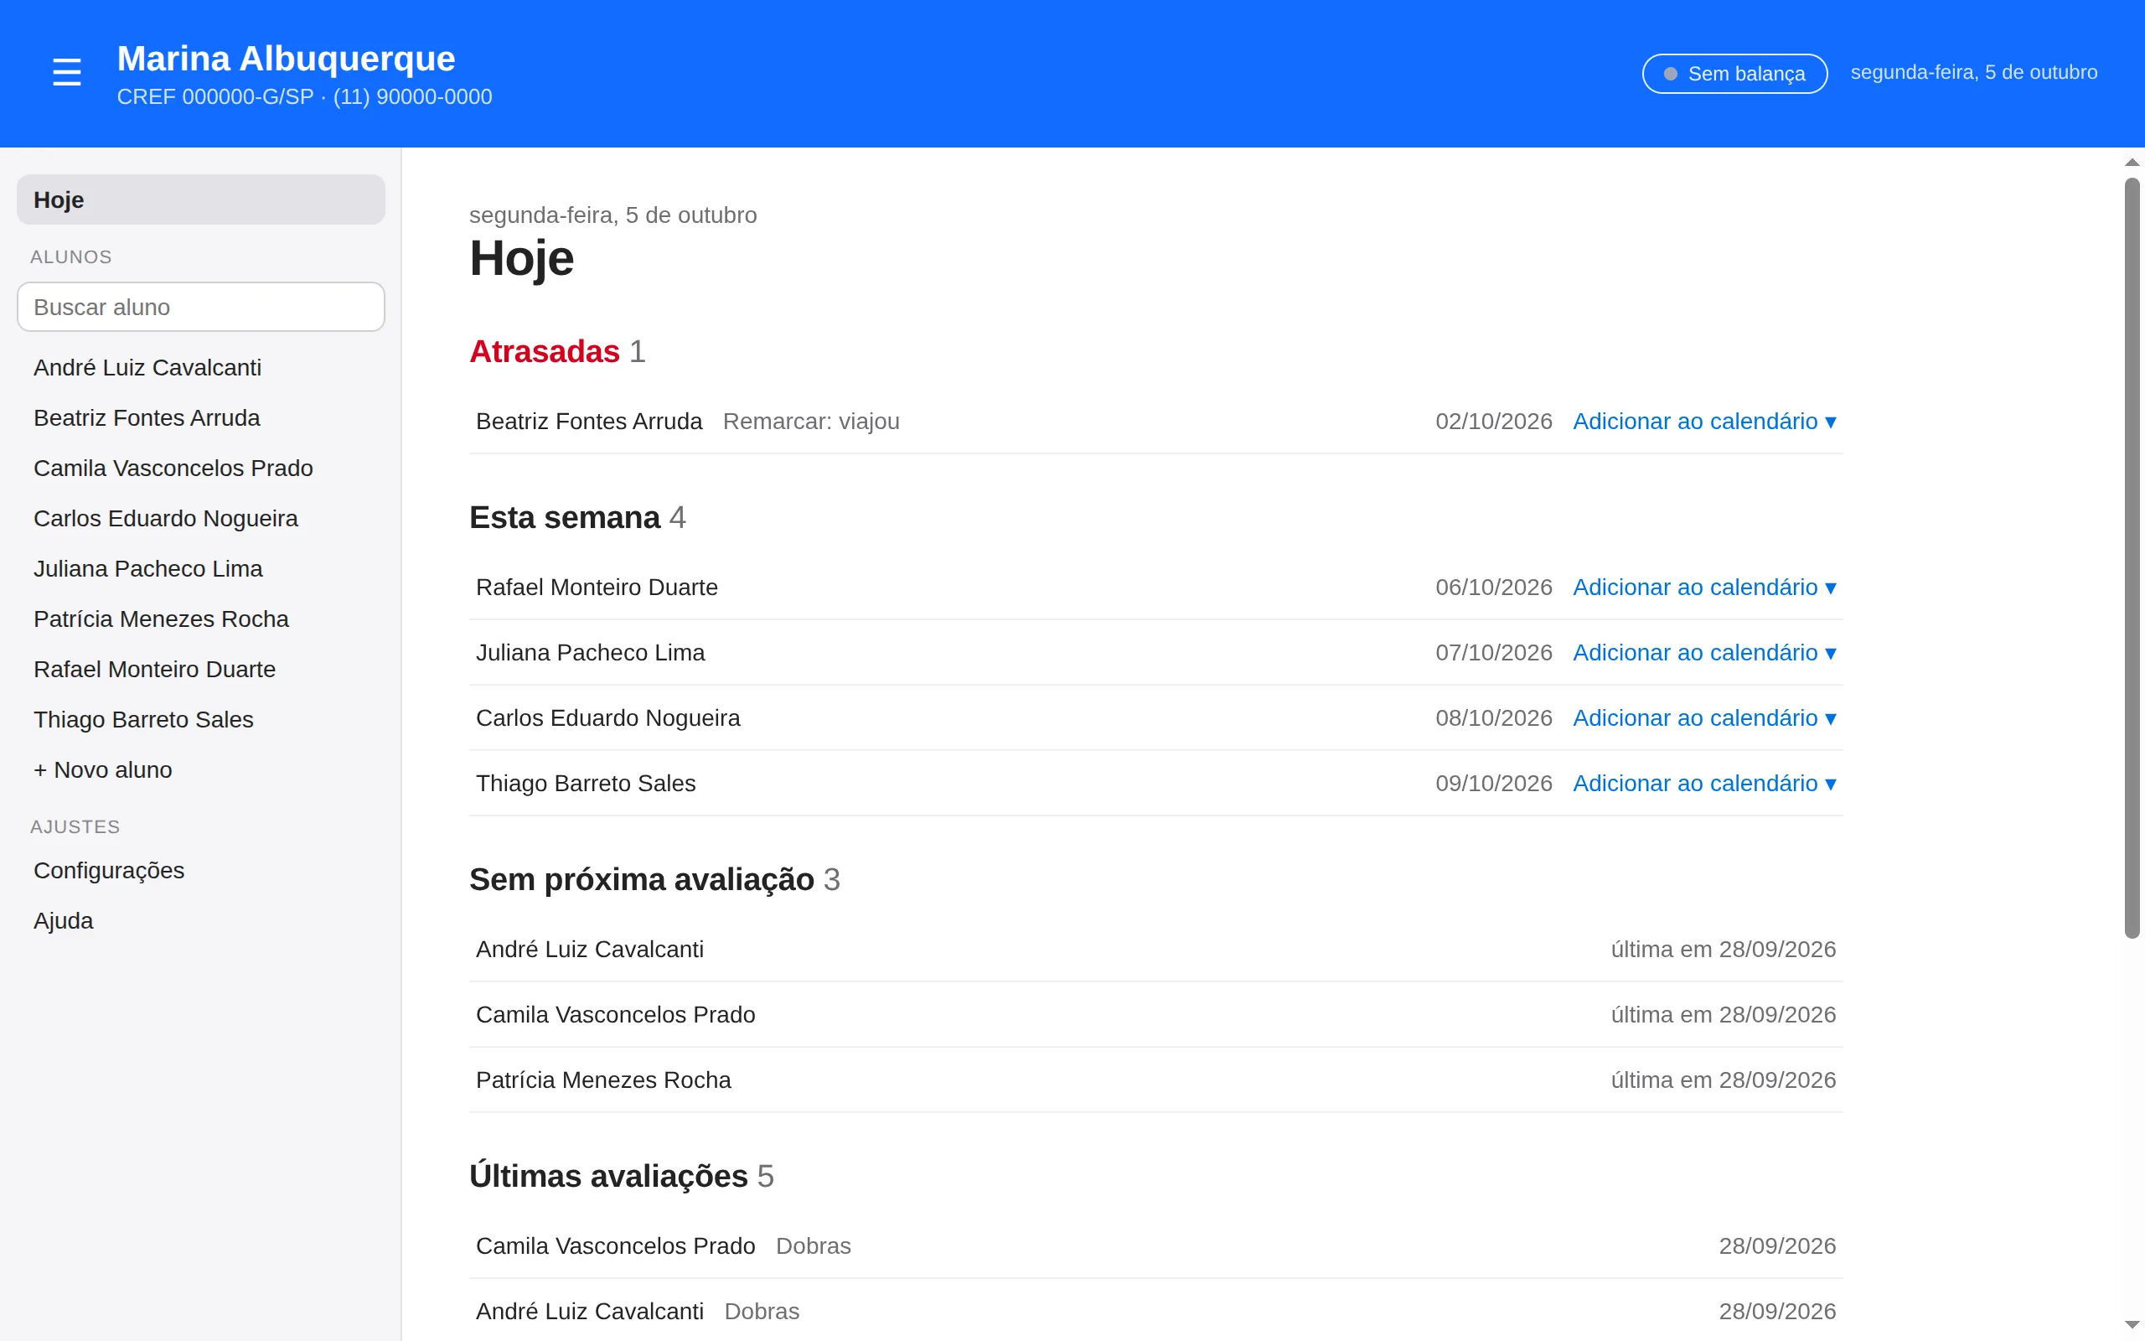Open Patrícia Menezes Rocha in sidebar
The width and height of the screenshot is (2145, 1341).
(x=200, y=619)
